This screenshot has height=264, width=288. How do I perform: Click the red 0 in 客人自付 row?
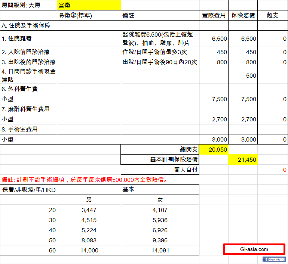tap(273, 170)
